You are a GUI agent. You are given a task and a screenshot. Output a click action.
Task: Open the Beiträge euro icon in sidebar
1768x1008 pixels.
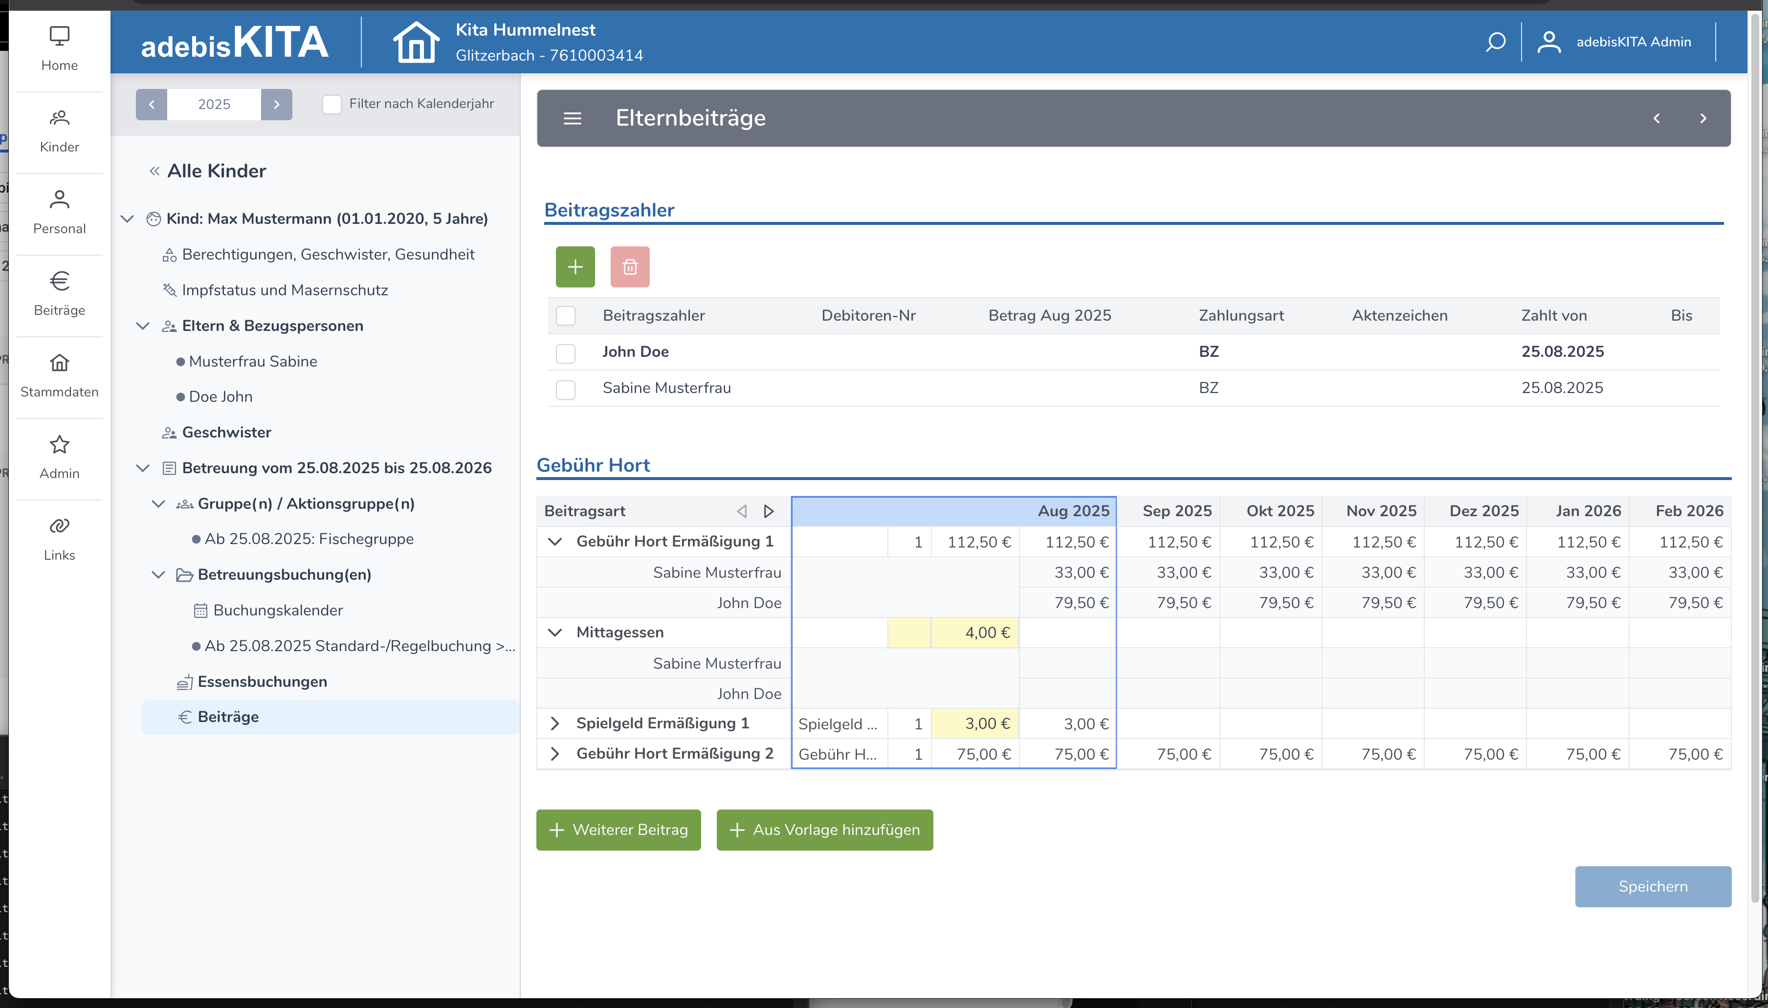click(x=60, y=282)
